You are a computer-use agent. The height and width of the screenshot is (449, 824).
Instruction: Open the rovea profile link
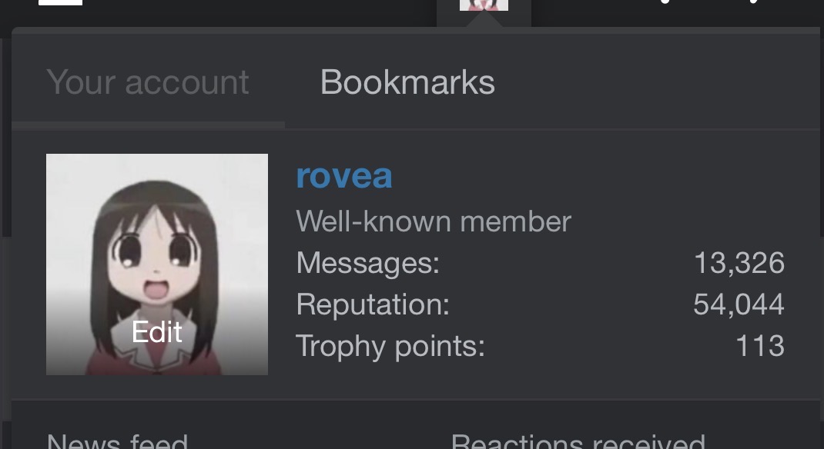[x=344, y=176]
